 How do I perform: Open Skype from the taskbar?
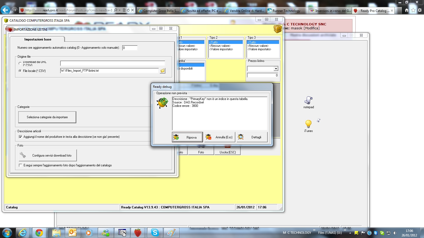point(155,233)
